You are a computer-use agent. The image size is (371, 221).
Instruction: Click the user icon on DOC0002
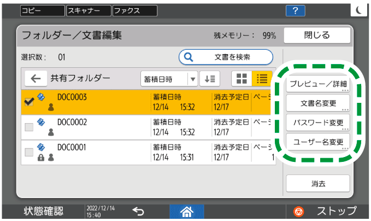tap(51, 132)
